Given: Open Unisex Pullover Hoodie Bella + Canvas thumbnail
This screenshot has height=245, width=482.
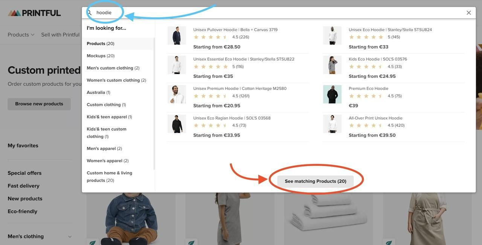Looking at the screenshot, I should coord(177,36).
